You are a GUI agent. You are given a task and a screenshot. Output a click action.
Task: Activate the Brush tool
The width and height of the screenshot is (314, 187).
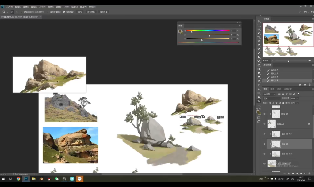click(x=259, y=53)
